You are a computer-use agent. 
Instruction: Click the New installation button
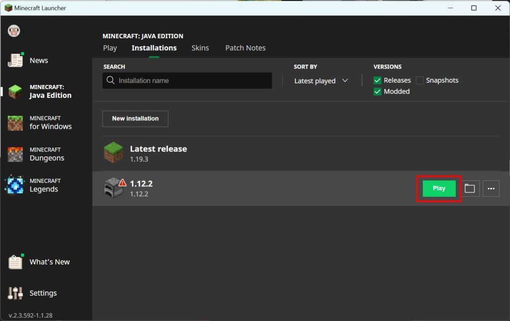(x=135, y=119)
